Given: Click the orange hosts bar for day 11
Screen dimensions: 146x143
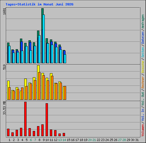Looking at the screenshot, I should point(52,88).
